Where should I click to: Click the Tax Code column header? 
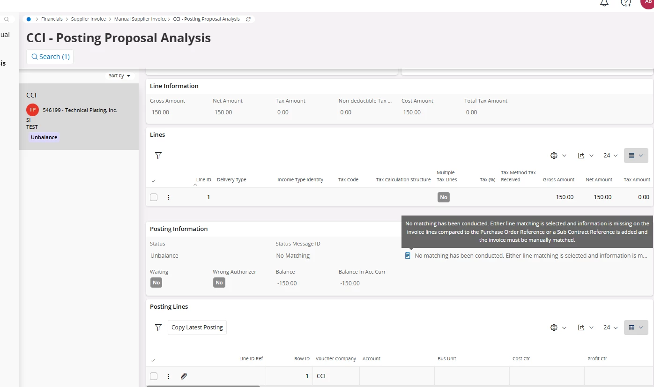pos(348,180)
